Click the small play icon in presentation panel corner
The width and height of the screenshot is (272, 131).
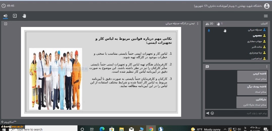(x=6, y=24)
